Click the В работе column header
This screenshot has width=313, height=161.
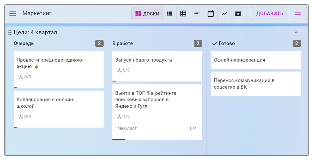(x=123, y=44)
